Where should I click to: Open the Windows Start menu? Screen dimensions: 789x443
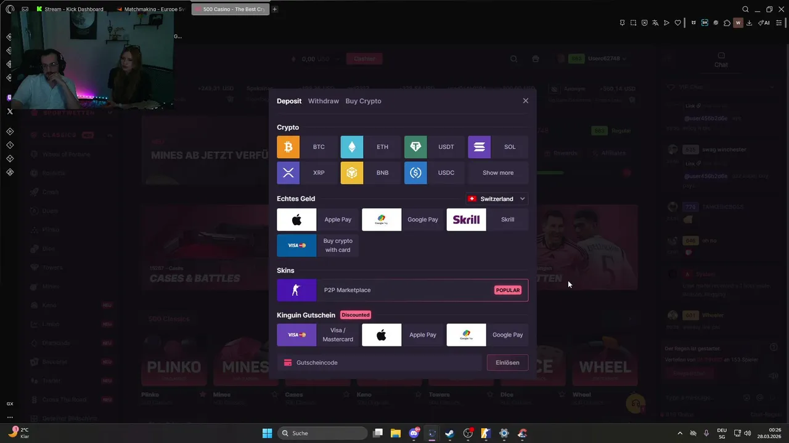(267, 433)
